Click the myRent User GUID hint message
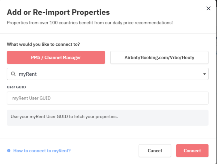This screenshot has width=217, height=164. (x=64, y=116)
